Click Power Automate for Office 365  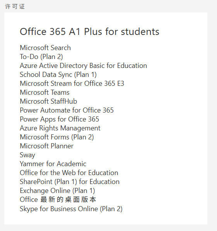coord(67,110)
